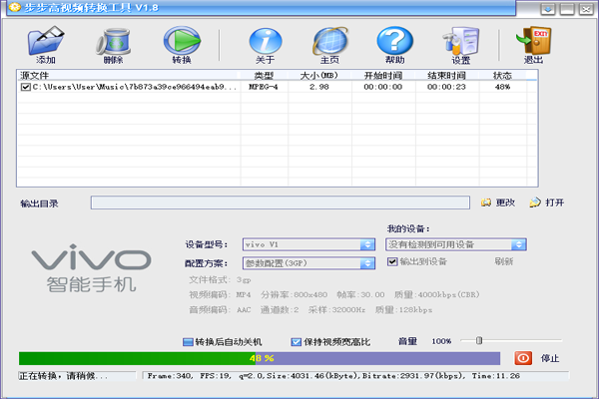Open the 帮助 (Help) question icon
Viewport: 599px width, 399px height.
click(x=395, y=41)
